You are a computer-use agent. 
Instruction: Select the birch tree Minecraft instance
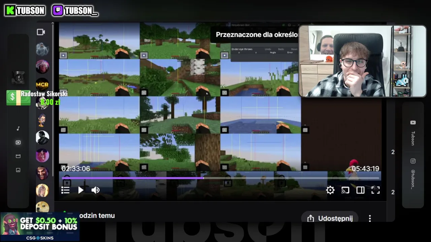point(180,78)
